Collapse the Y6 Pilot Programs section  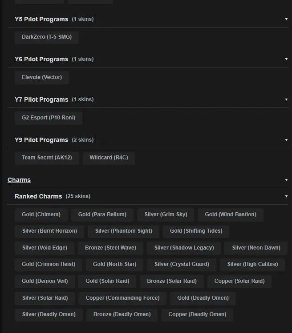pos(286,59)
